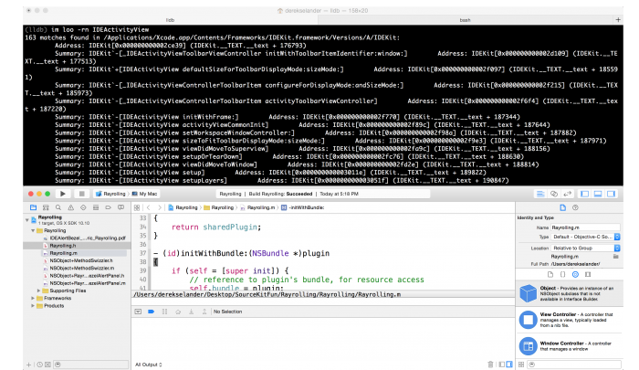Collapse the Rayrolling group folder
This screenshot has width=639, height=370.
33,230
